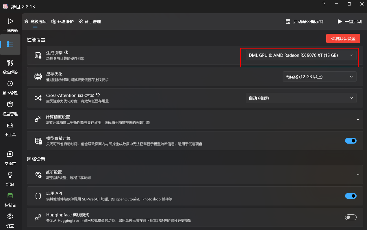Expand the 监听设置 section chevron
Image resolution: width=367 pixels, height=230 pixels.
tap(358, 175)
